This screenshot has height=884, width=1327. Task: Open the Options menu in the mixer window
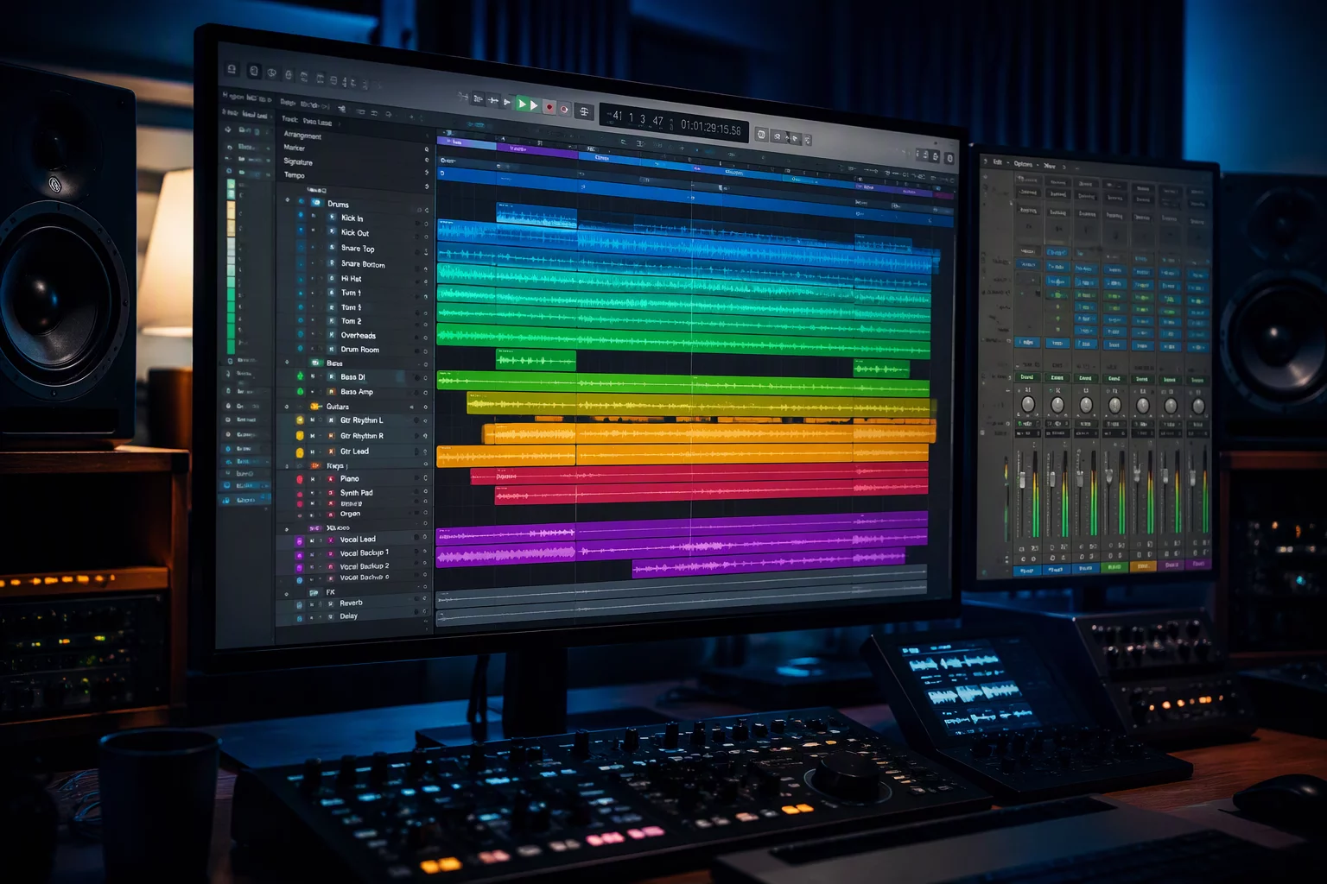pos(1023,163)
